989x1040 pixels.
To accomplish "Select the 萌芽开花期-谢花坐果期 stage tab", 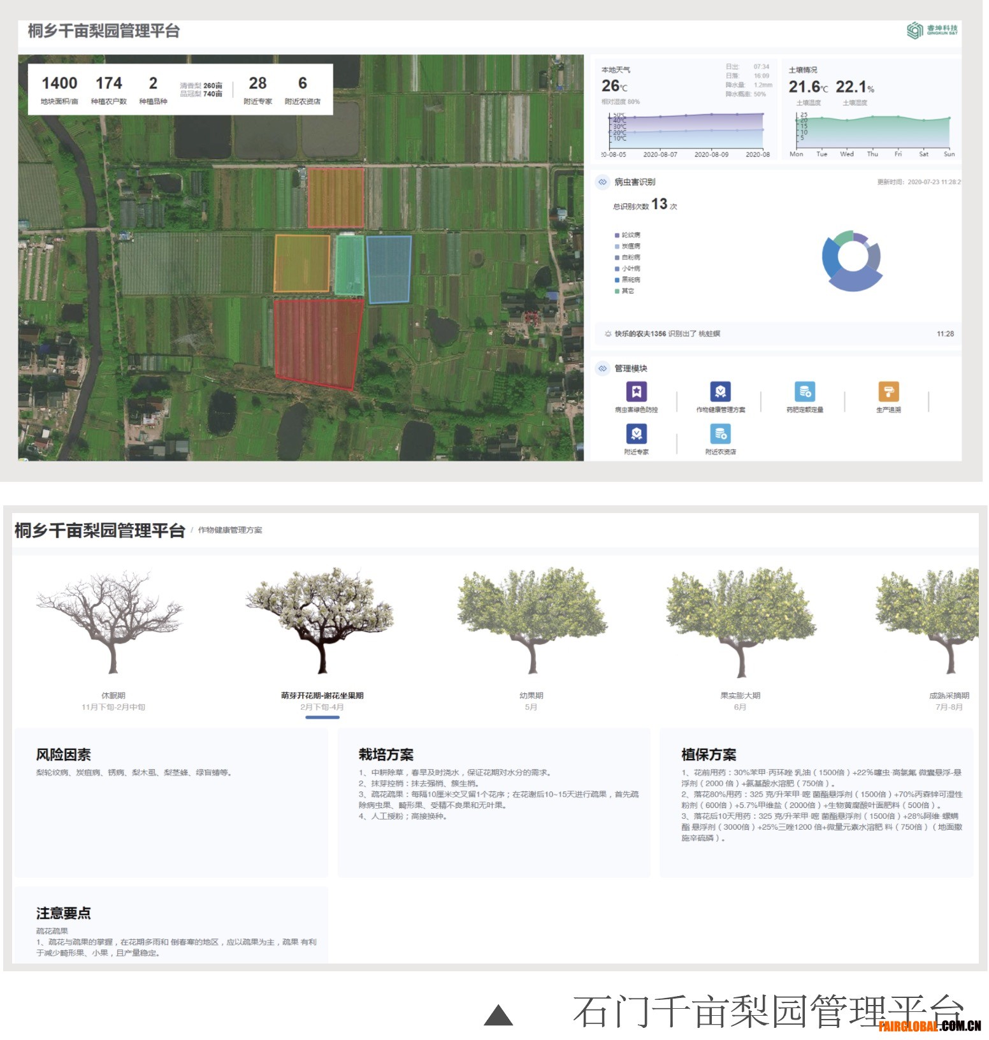I will 322,701.
